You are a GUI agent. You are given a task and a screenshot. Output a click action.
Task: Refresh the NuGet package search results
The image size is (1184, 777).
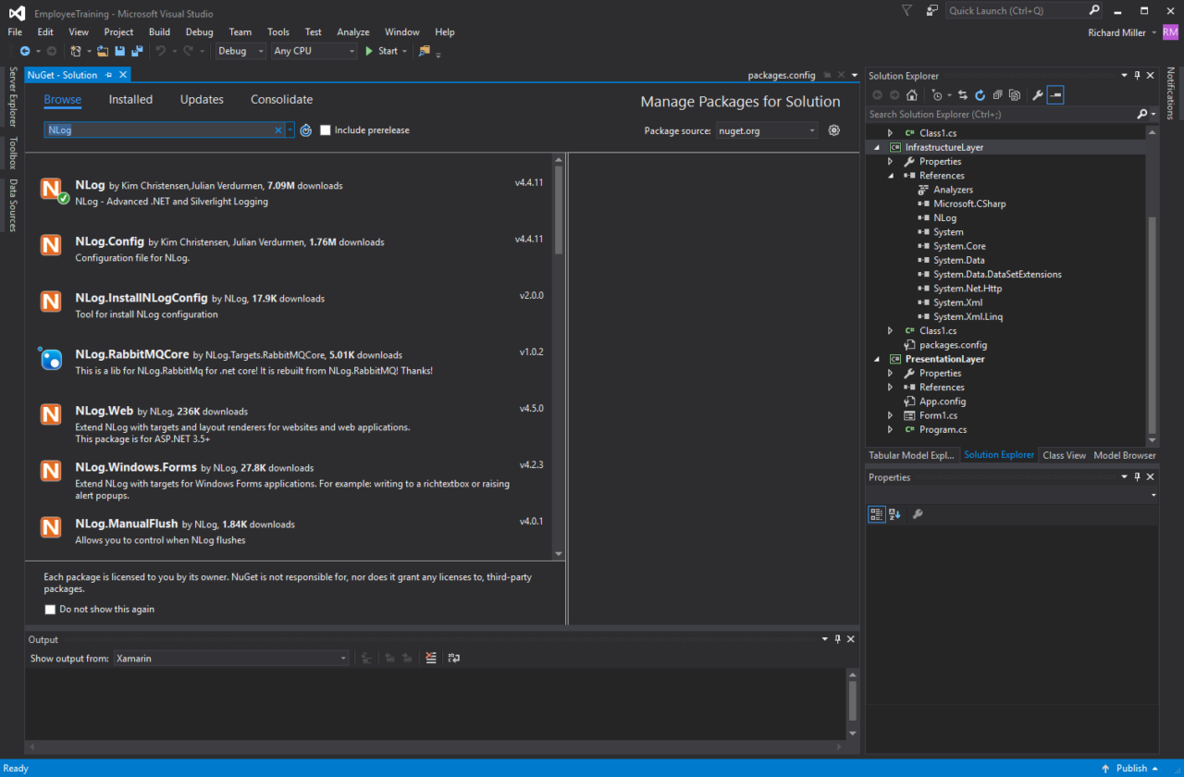(306, 130)
